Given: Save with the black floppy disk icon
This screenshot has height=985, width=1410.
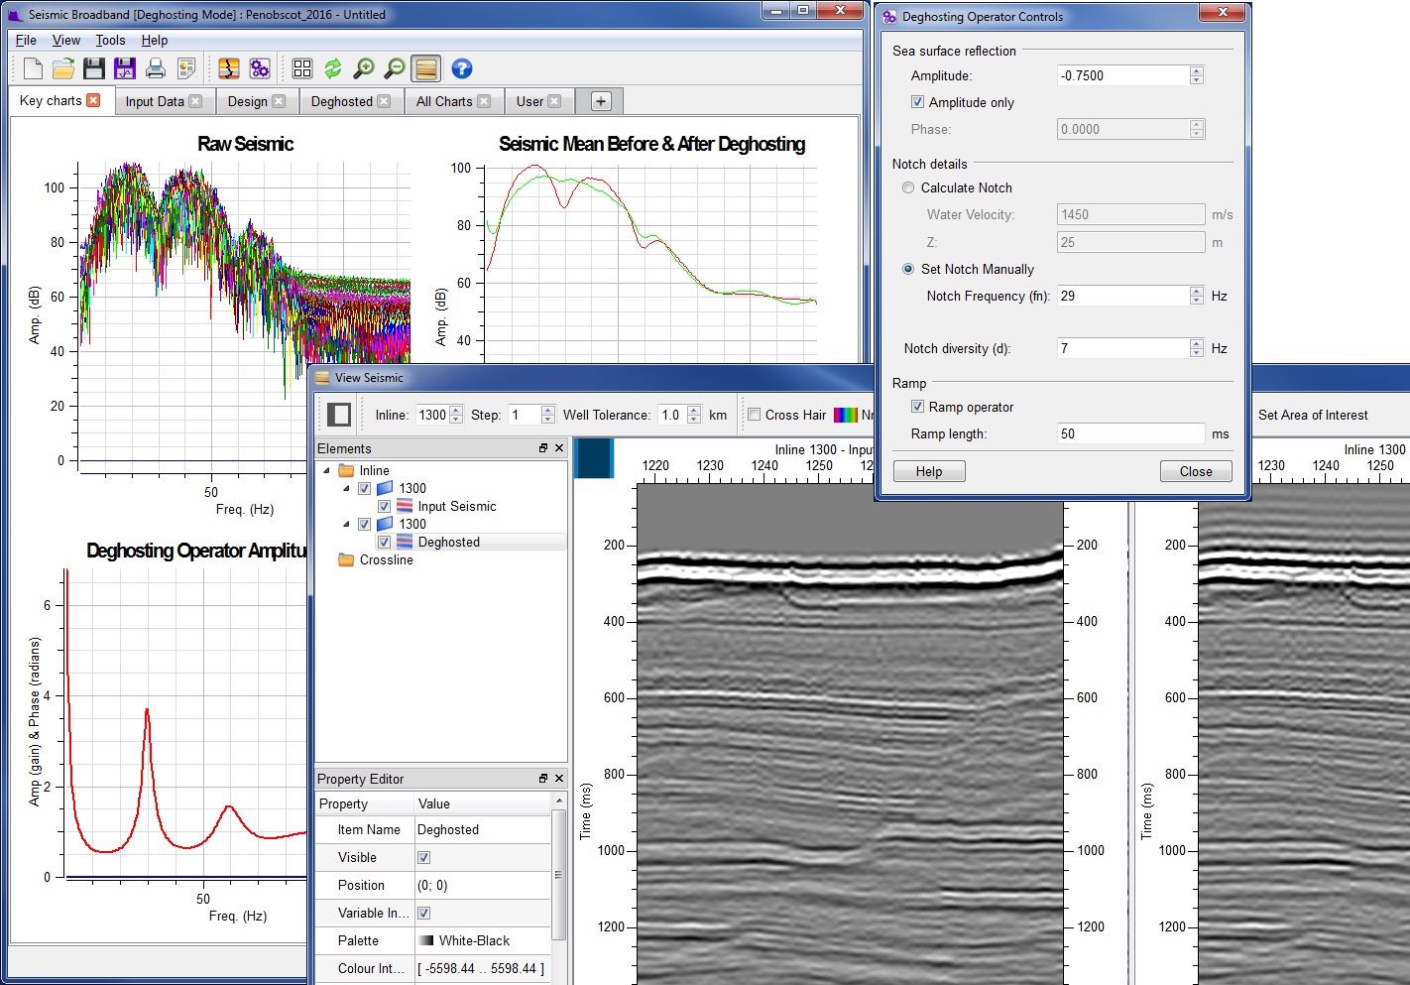Looking at the screenshot, I should coord(94,68).
